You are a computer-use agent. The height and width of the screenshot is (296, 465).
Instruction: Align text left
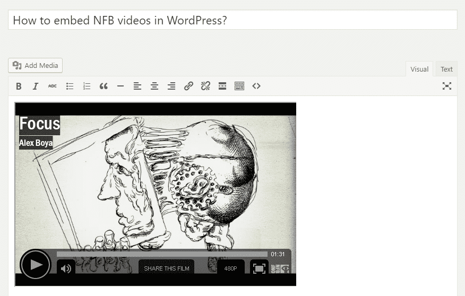(x=137, y=86)
